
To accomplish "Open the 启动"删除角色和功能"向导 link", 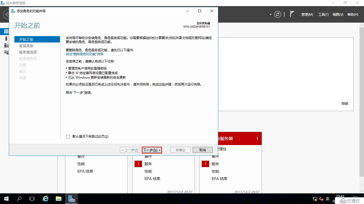I will 84,54.
